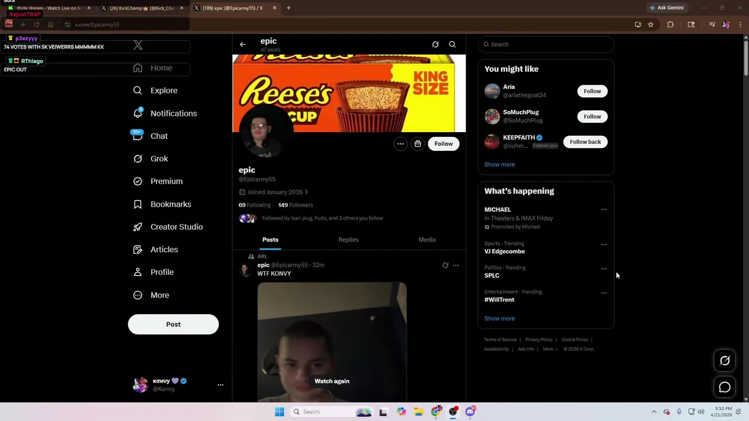Open the 69 Following list
749x421 pixels.
point(255,205)
